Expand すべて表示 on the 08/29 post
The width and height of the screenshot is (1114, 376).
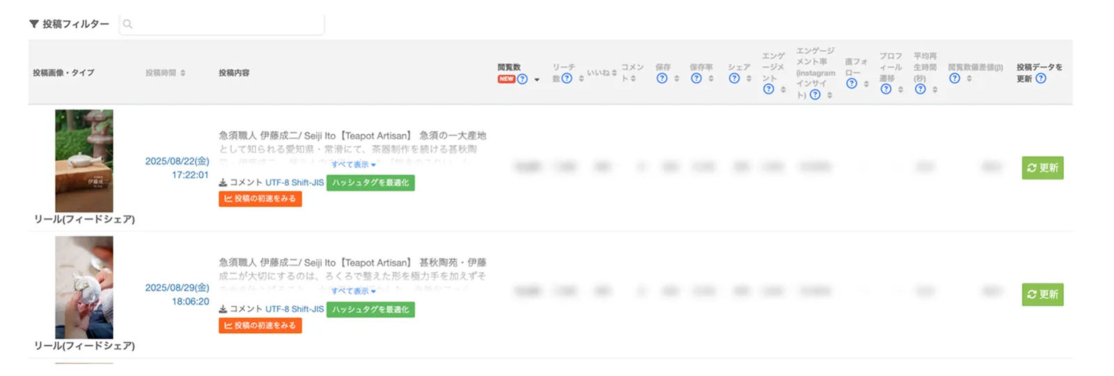pyautogui.click(x=353, y=291)
